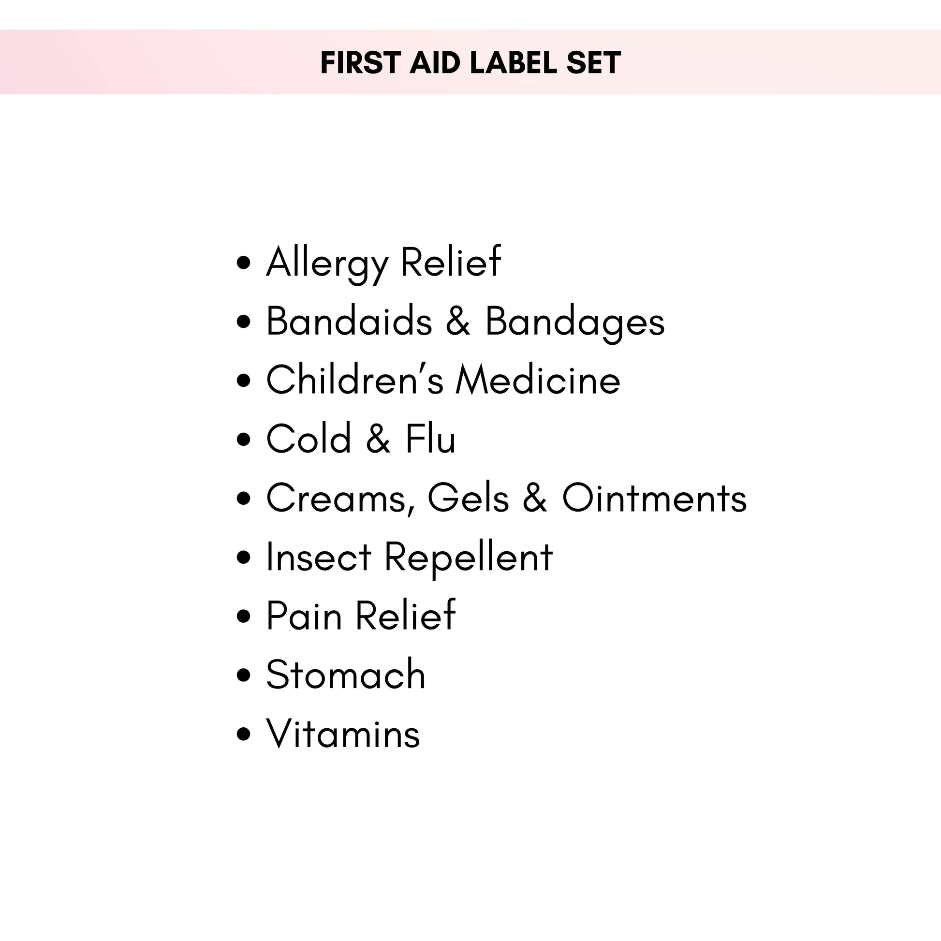Screen dimensions: 941x941
Task: Select "Creams, Gels & Ointments" text
Action: click(506, 498)
